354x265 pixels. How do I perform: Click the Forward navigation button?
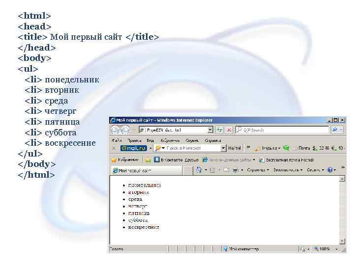point(125,130)
